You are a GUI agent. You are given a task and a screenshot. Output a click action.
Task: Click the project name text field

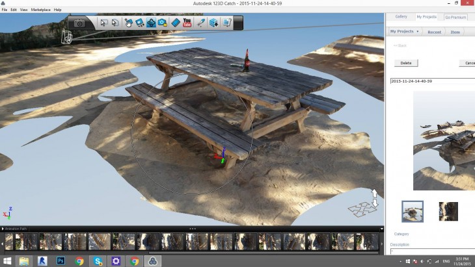432,81
